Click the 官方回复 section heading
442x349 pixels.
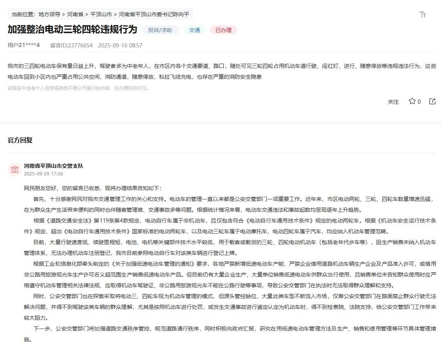(x=20, y=140)
